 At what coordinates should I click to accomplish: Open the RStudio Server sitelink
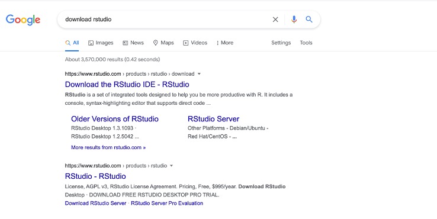(214, 119)
